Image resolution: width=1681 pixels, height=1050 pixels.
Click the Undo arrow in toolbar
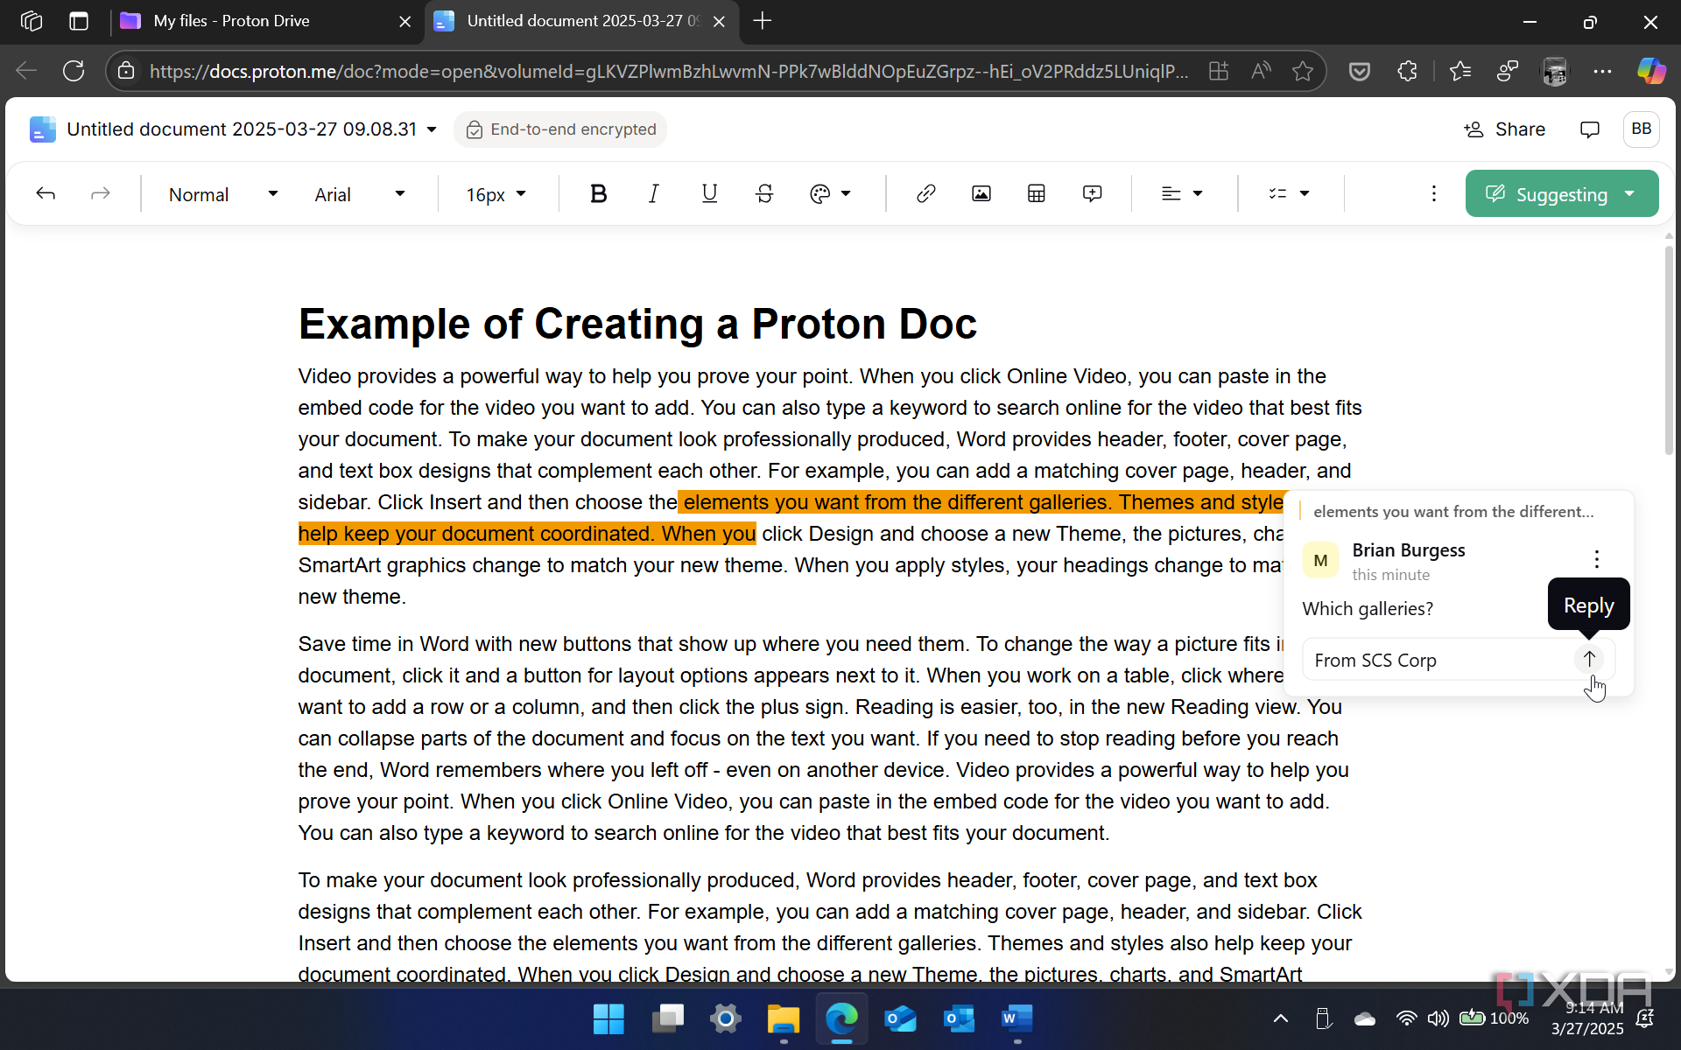[46, 193]
